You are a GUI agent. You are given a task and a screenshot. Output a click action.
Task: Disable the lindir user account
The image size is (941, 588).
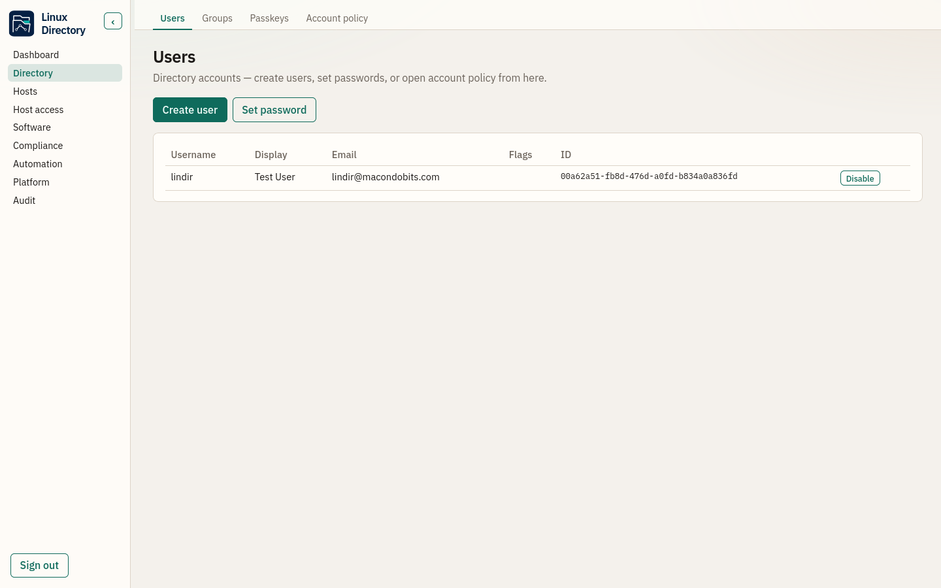(860, 178)
